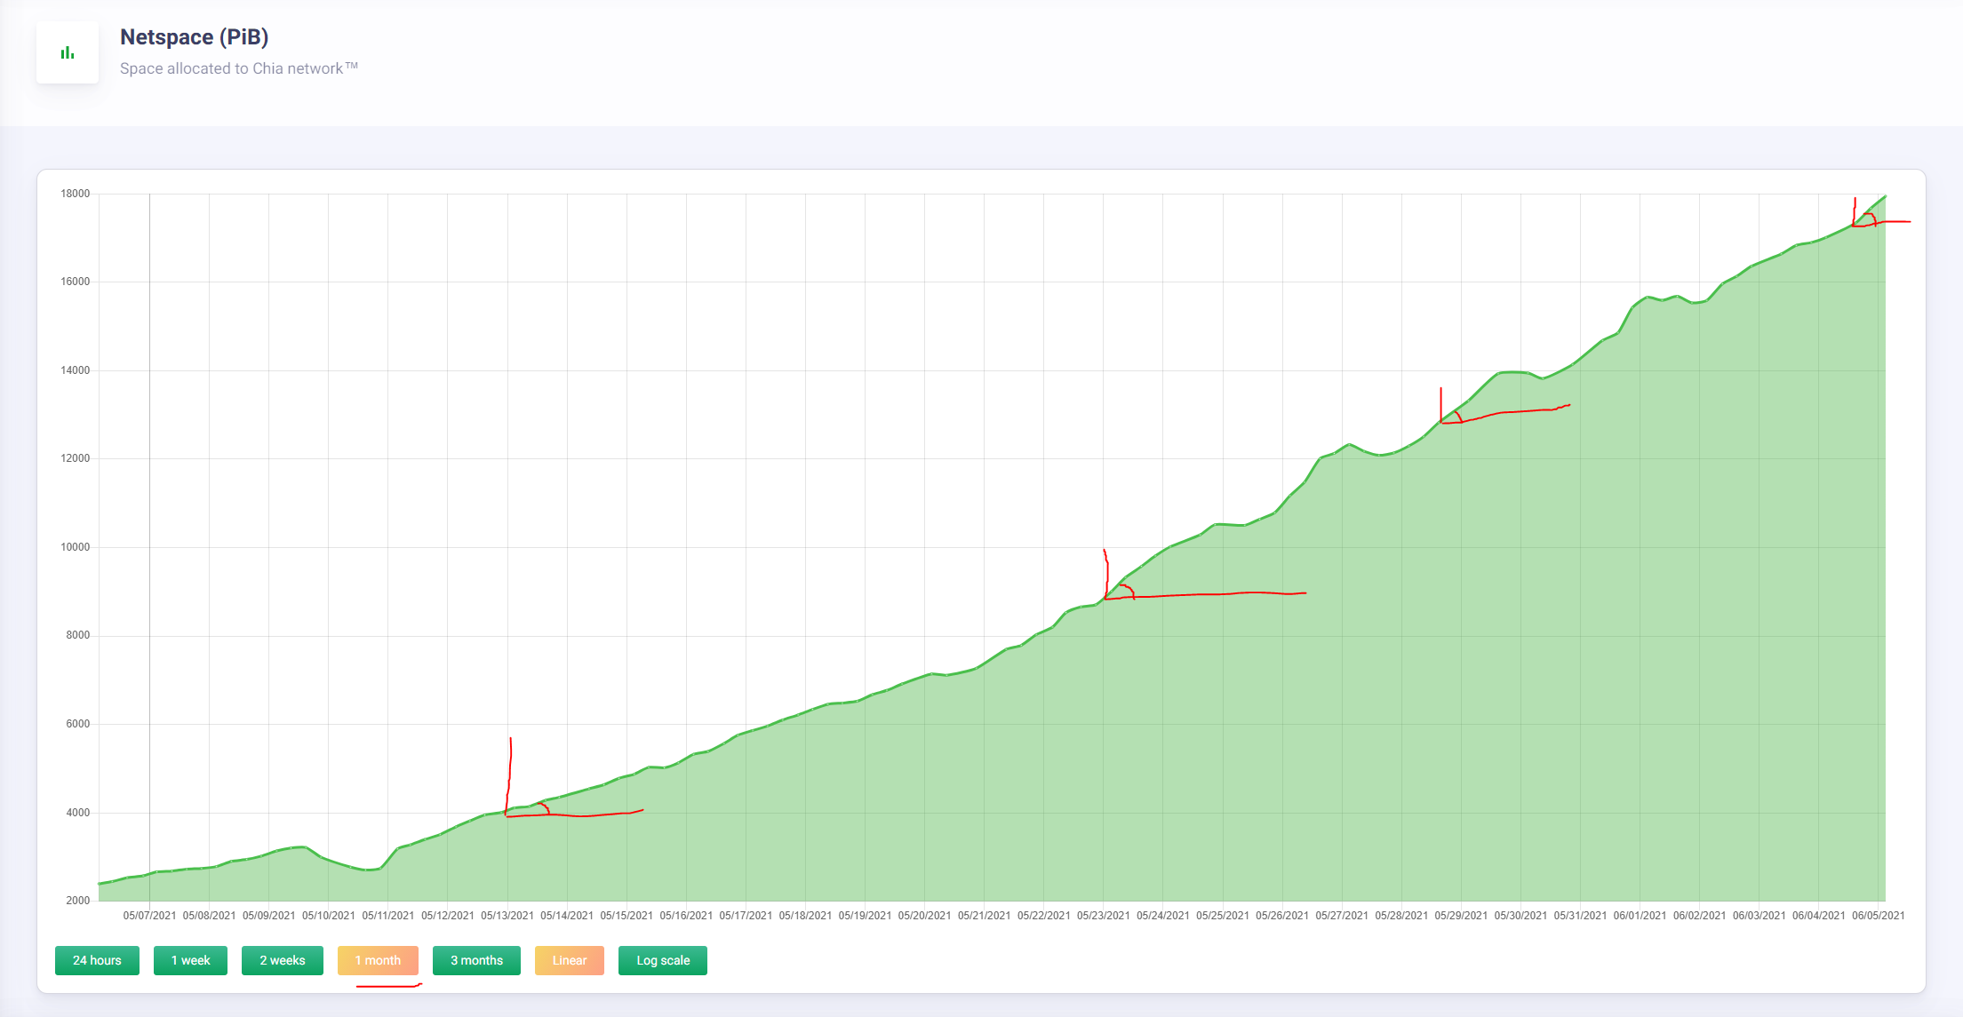1963x1017 pixels.
Task: Click the 8000 y-axis label
Action: click(77, 635)
